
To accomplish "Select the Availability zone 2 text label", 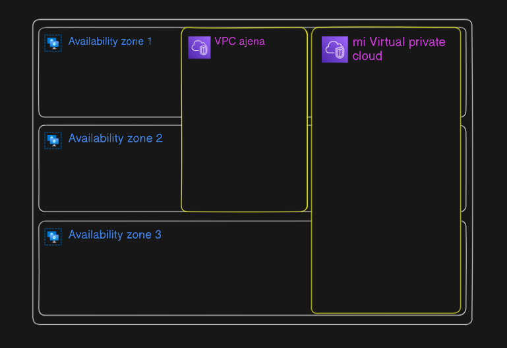I will click(x=115, y=138).
